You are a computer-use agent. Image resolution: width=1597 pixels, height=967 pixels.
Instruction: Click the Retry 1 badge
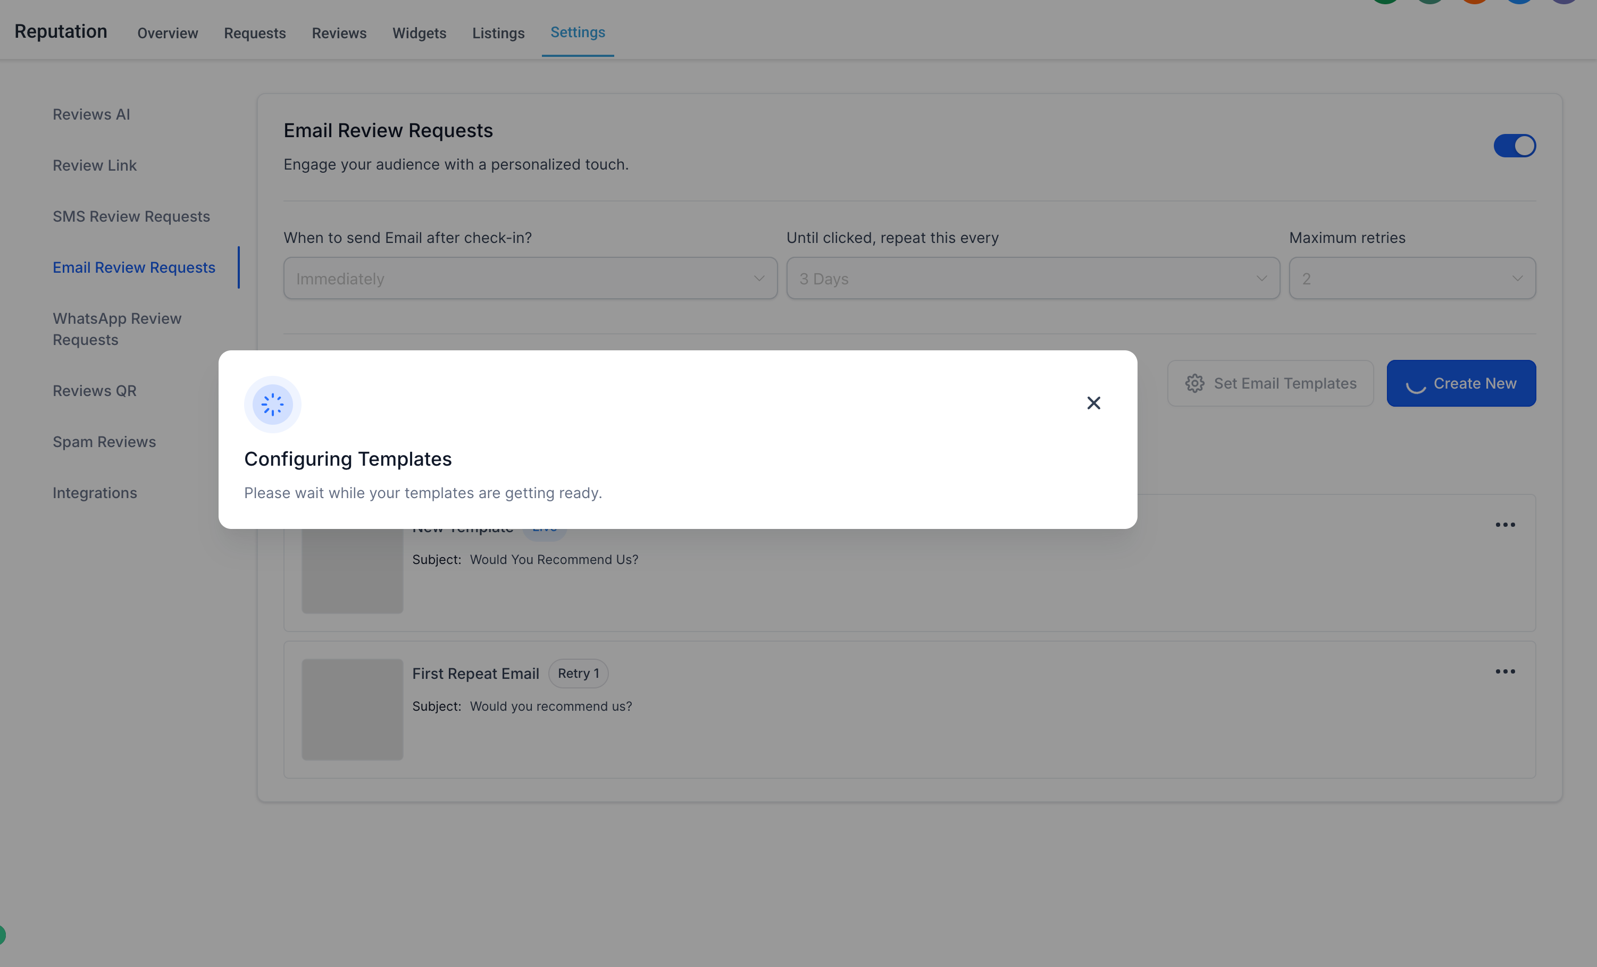tap(578, 673)
